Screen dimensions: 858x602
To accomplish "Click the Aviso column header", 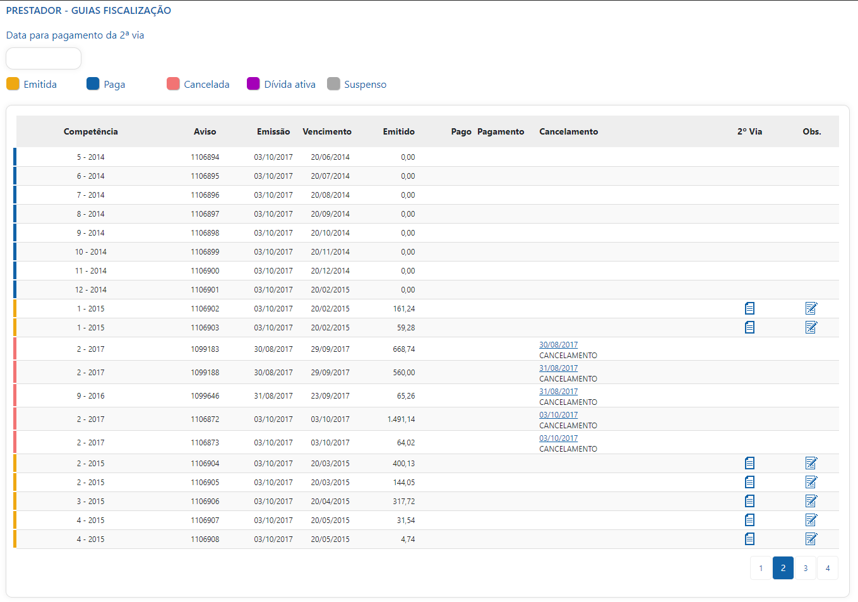I will pyautogui.click(x=205, y=131).
